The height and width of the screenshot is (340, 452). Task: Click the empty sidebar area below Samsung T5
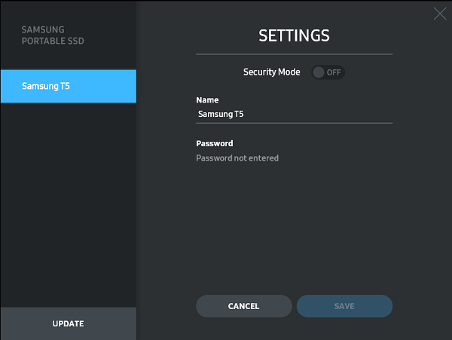coord(68,204)
